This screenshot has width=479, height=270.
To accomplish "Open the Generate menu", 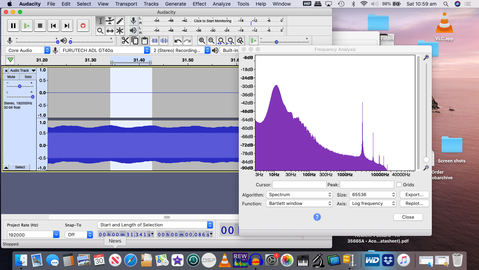I will point(175,4).
